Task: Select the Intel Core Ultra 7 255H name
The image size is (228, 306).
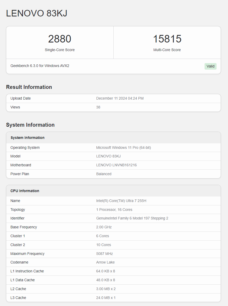Action: coord(121,201)
